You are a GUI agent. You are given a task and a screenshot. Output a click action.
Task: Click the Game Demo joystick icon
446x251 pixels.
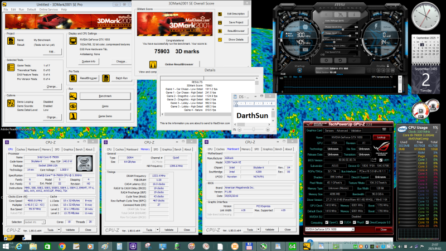(73, 116)
